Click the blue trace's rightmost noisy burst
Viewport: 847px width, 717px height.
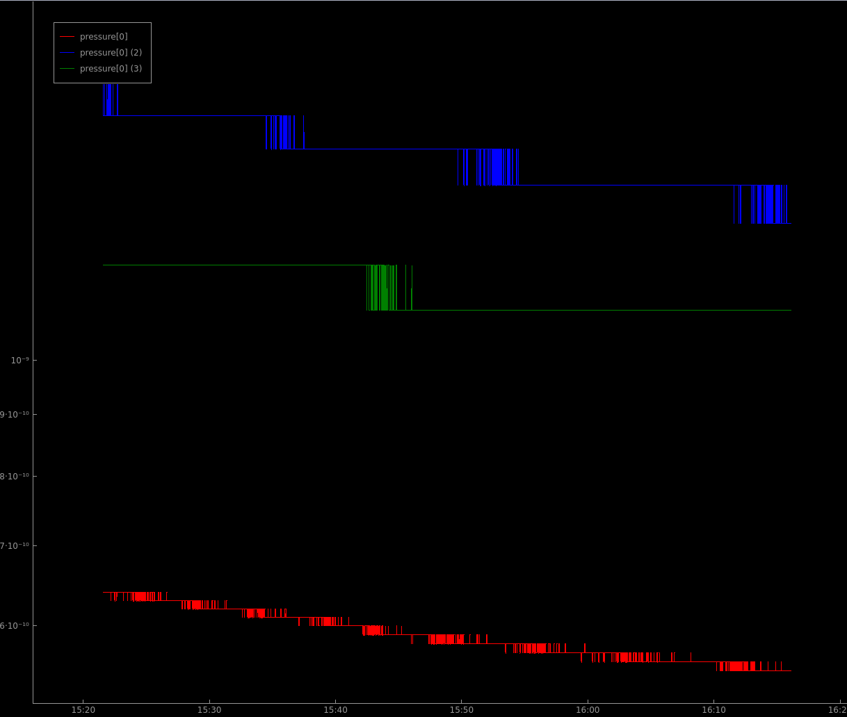[765, 204]
